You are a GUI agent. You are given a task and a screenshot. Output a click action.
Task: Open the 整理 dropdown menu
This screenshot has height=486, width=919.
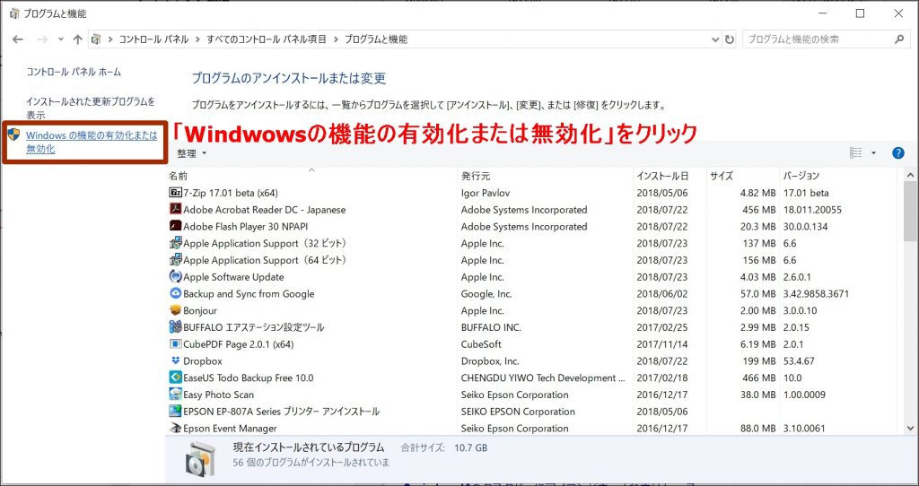191,153
